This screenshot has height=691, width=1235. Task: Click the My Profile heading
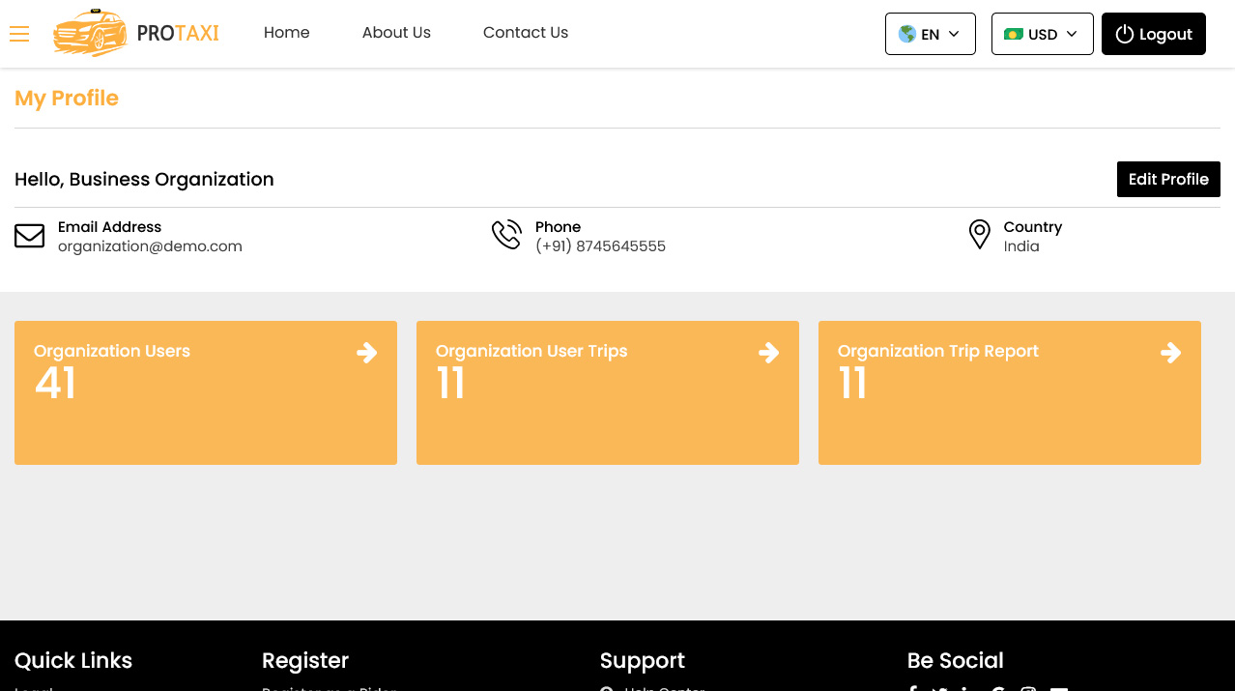[67, 99]
